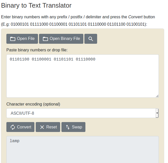Open the ASCII/UTF-8 encoding dropdown

(81, 113)
